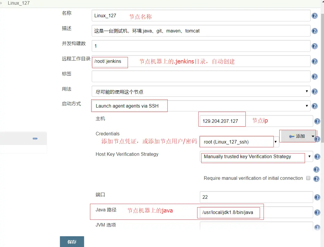This screenshot has height=247, width=324.
Task: Open help for Host Key Verification Strategy
Action: tap(317, 157)
